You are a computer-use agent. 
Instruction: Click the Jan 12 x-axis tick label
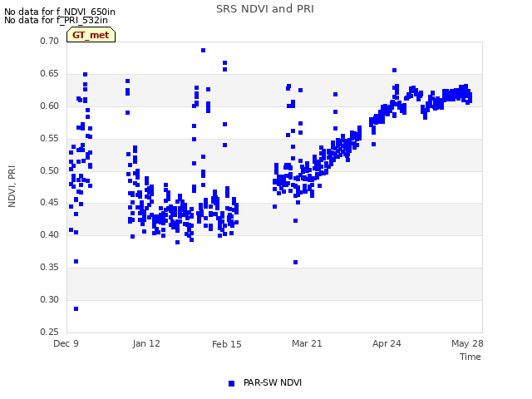(x=146, y=343)
